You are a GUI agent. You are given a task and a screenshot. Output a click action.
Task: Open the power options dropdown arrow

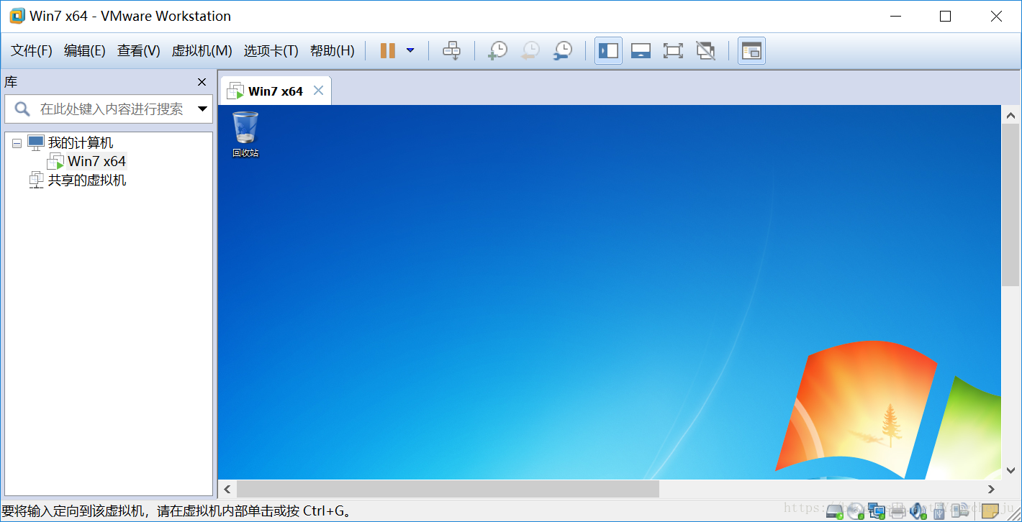(410, 50)
